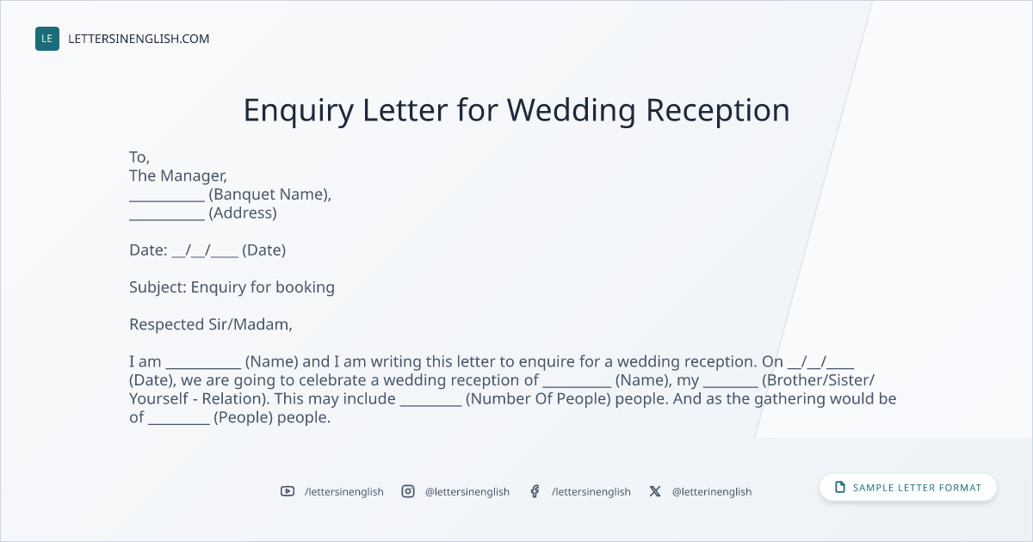Click the Address blank line
1033x542 pixels.
coord(167,215)
